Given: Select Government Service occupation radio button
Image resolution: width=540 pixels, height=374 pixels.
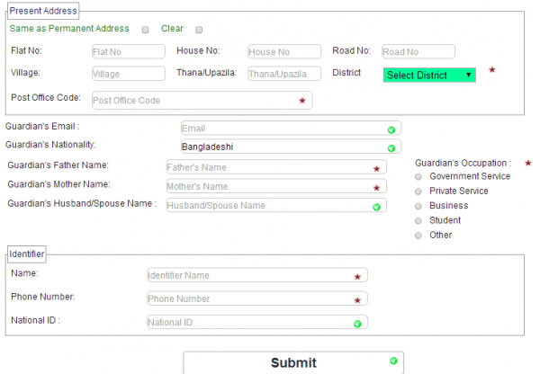Looking at the screenshot, I should point(418,177).
